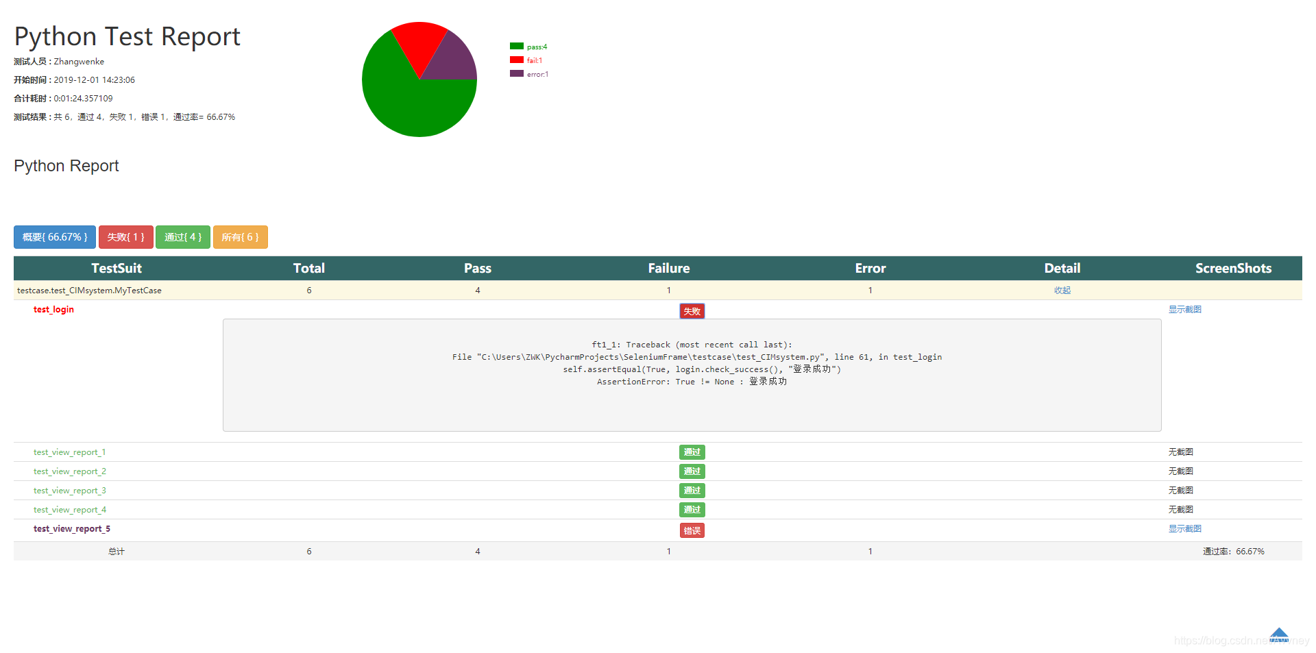Click the scroll-to-top arrow icon
Viewport: 1316px width, 653px height.
pos(1279,635)
